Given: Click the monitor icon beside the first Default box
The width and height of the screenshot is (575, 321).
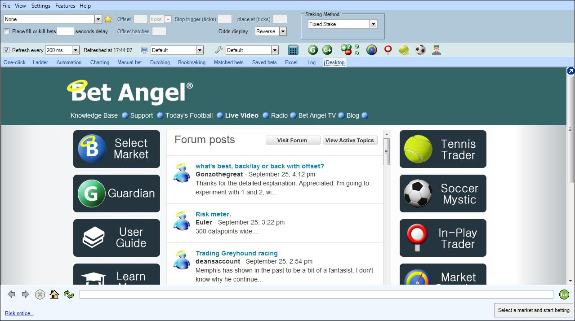Looking at the screenshot, I should coord(144,50).
